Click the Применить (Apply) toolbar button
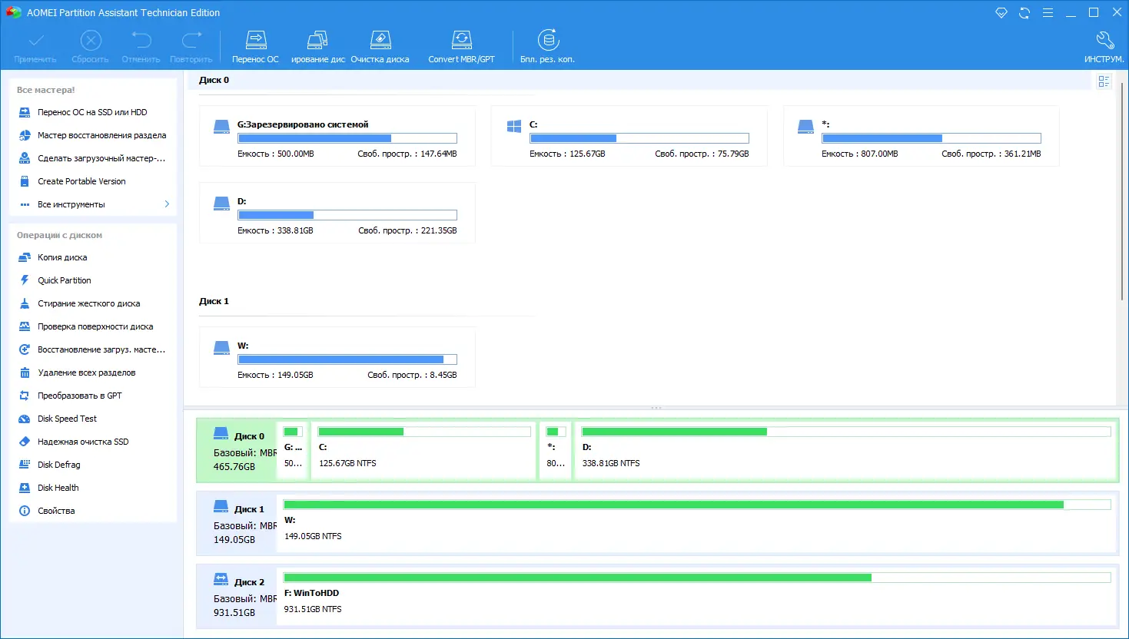Screen dimensions: 1129x639 click(35, 47)
